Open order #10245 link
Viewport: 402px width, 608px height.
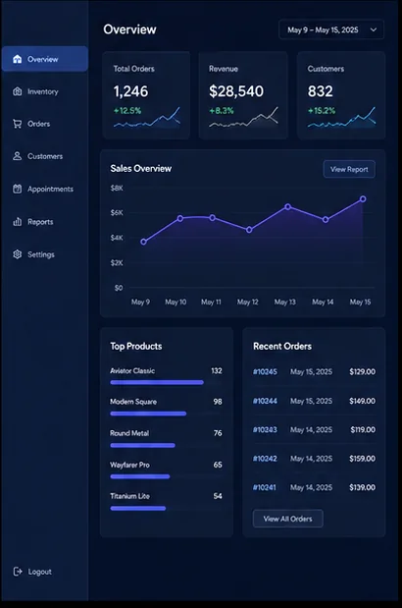coord(265,371)
